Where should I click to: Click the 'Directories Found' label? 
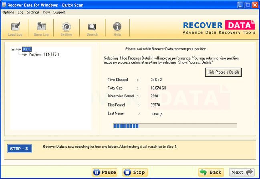[x=121, y=96]
